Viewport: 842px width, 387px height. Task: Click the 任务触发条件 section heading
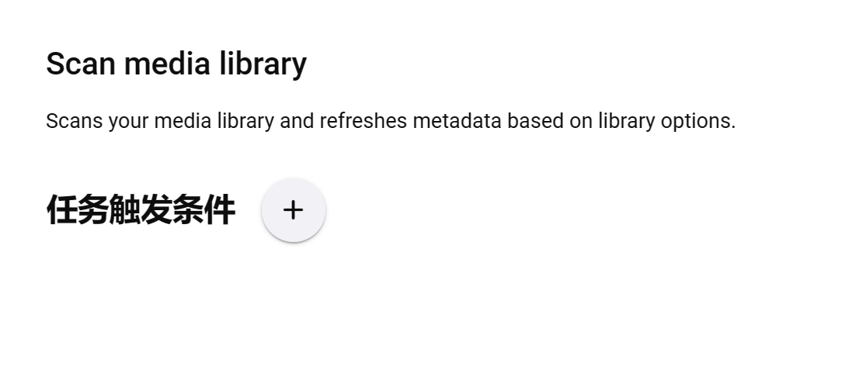click(141, 210)
